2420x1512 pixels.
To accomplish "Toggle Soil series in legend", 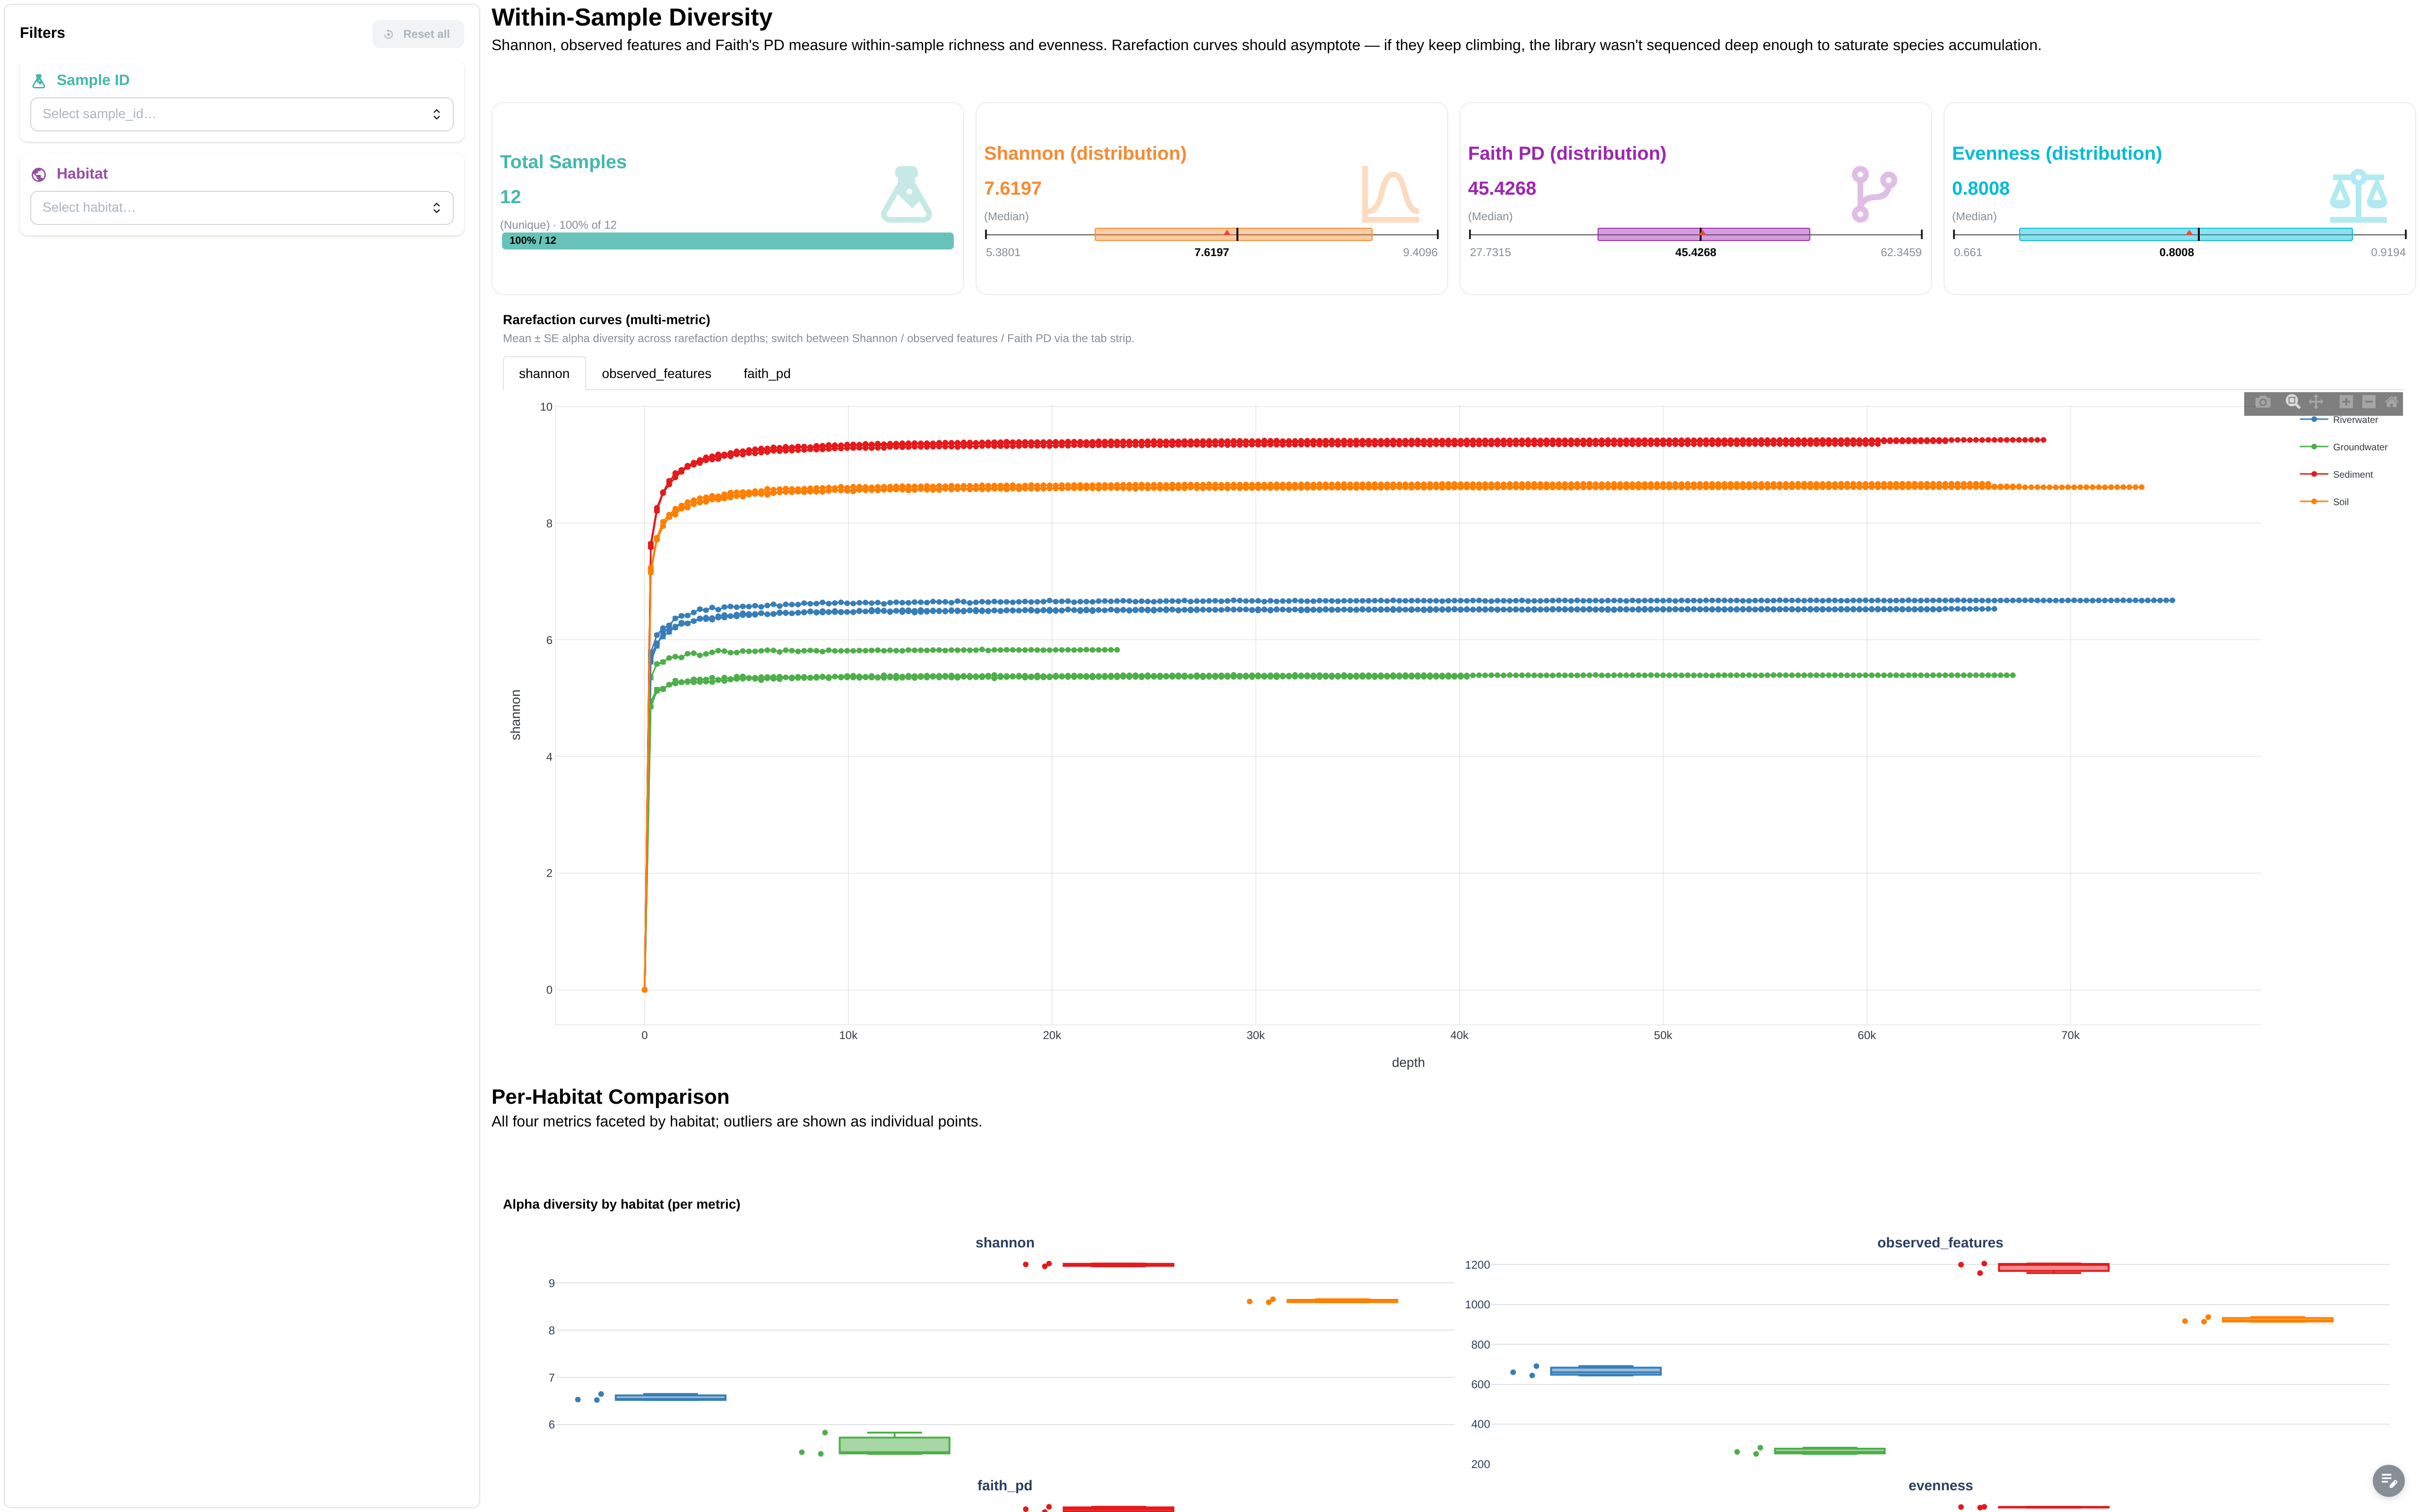I will click(2325, 502).
